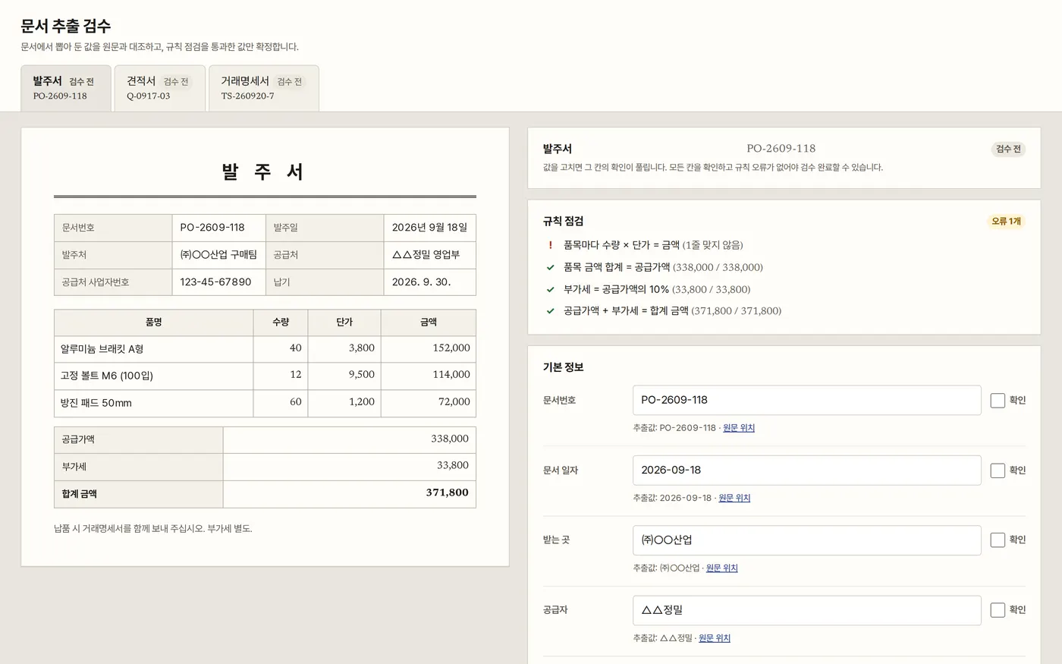This screenshot has height=664, width=1062.
Task: Click the unit price 3,800 cell
Action: [x=344, y=348]
